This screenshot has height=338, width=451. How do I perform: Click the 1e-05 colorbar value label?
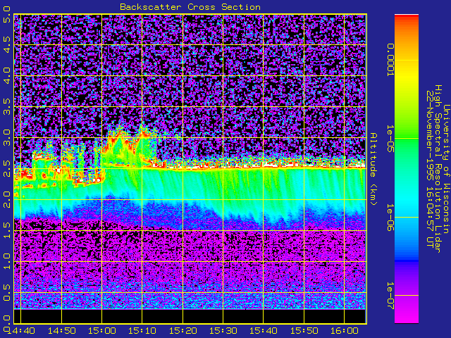coord(390,139)
